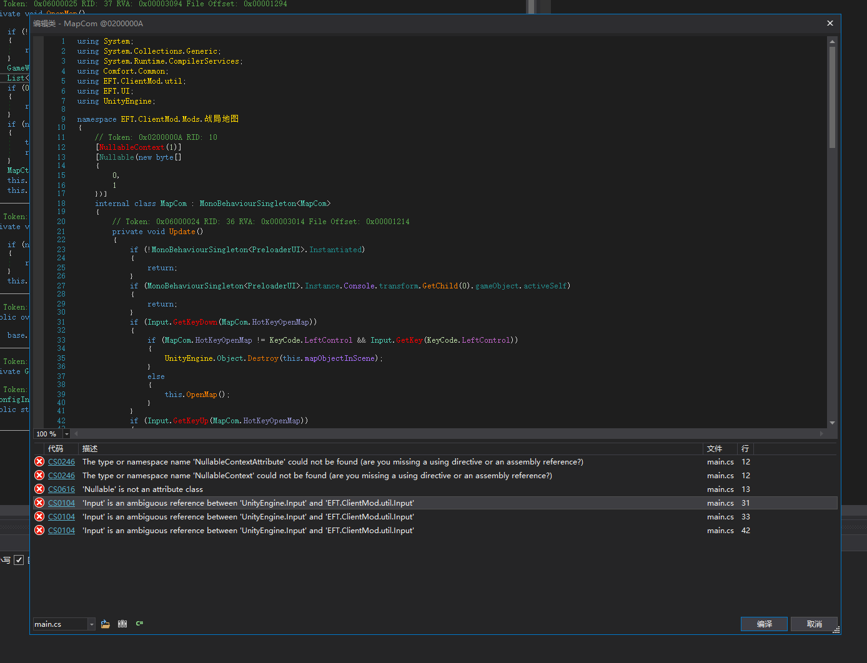This screenshot has height=663, width=867.
Task: Toggle the checked checkbox left of the dialog
Action: point(19,560)
